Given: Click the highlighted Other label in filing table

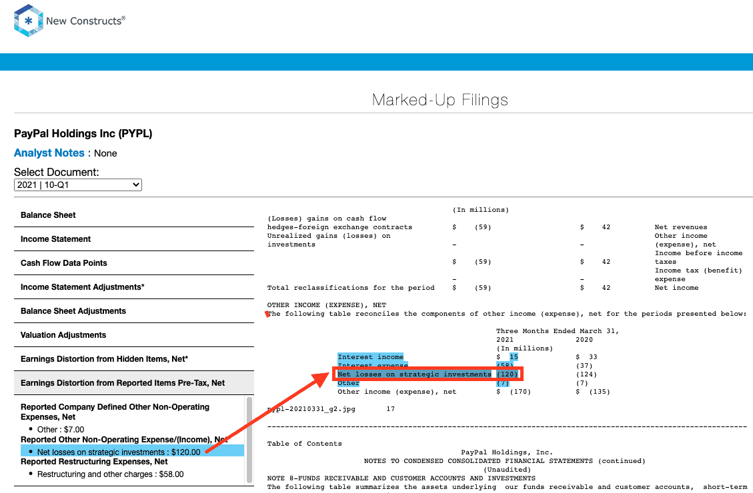Looking at the screenshot, I should (348, 382).
